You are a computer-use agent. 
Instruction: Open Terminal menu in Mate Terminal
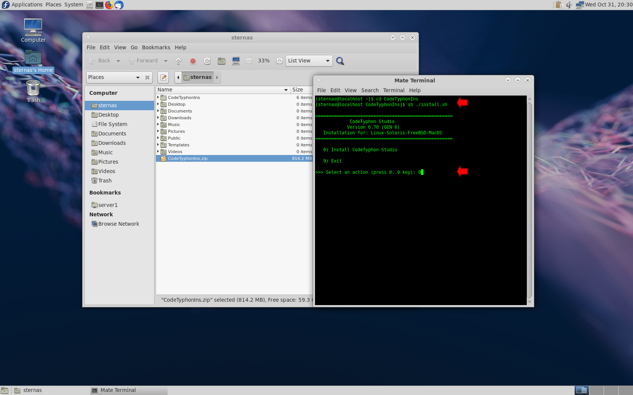tap(394, 90)
